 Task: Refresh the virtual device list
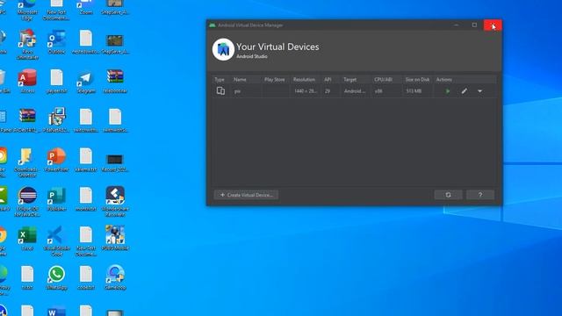pos(448,195)
